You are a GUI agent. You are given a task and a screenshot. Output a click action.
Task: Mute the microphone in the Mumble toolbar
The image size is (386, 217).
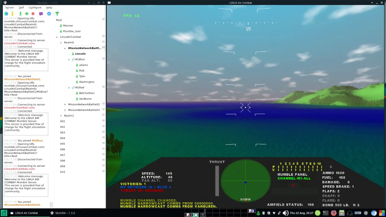tap(20, 14)
